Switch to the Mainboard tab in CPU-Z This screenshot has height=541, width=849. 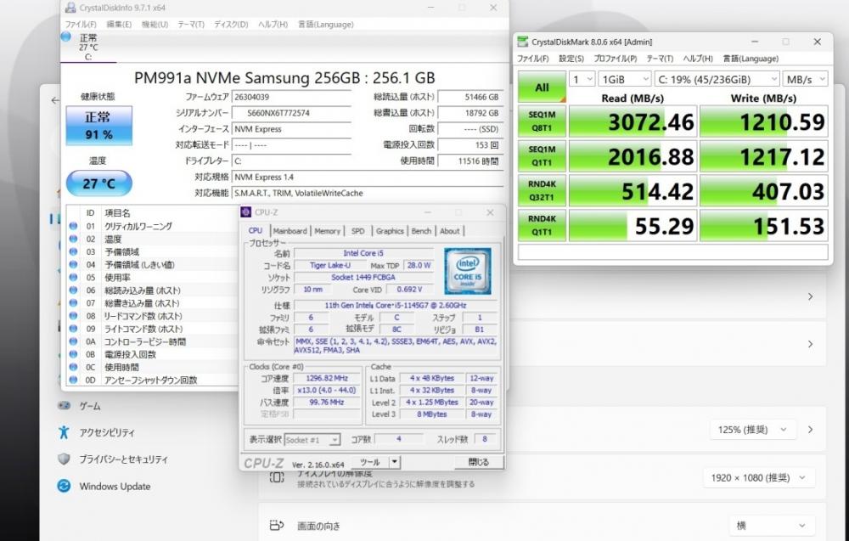click(290, 231)
